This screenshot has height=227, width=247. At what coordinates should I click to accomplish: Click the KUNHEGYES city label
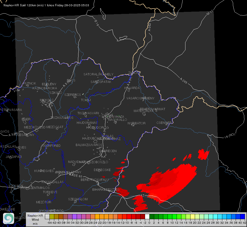click(x=44, y=171)
